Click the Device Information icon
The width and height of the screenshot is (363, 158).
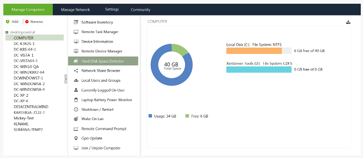pos(76,42)
